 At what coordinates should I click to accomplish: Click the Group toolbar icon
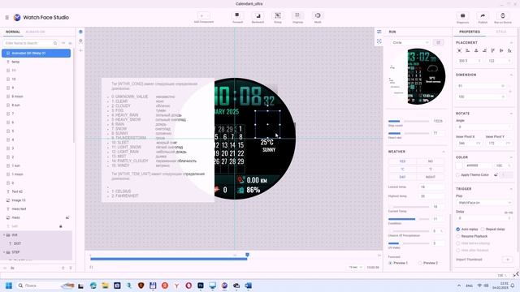tap(278, 15)
